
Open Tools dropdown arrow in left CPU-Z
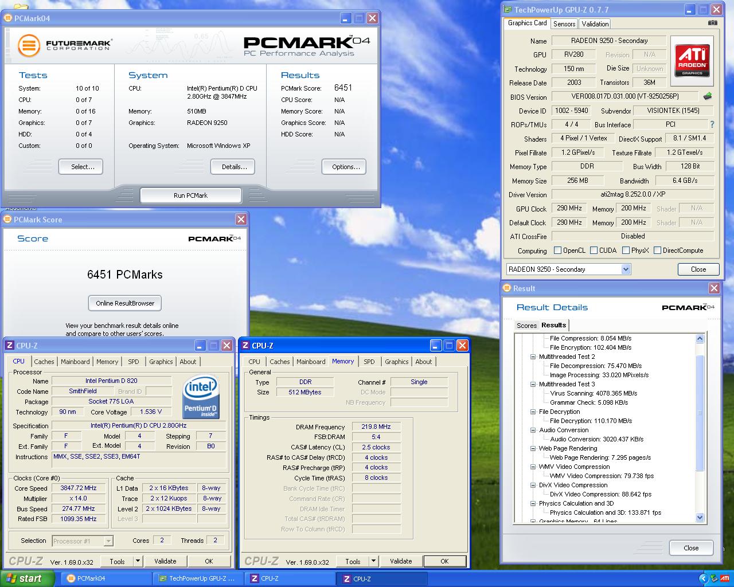(138, 561)
